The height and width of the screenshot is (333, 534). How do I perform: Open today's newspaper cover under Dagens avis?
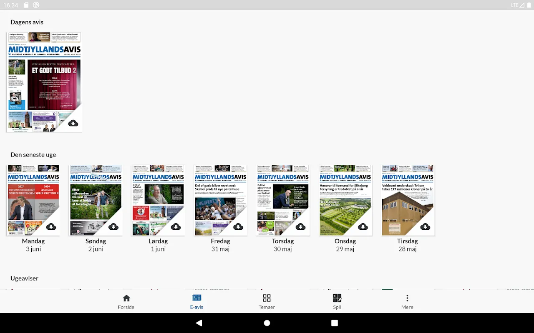(44, 82)
